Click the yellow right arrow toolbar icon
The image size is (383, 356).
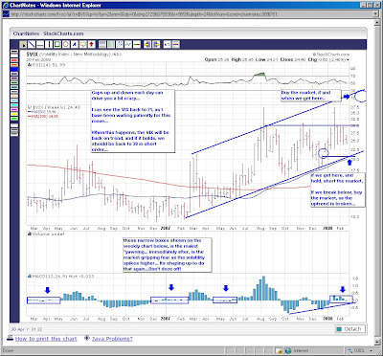pyautogui.click(x=156, y=44)
